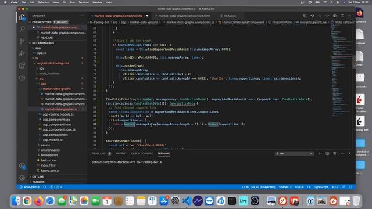Open Ableton Live from the Dock
Viewport: 372px width, 209px height.
tap(243, 201)
